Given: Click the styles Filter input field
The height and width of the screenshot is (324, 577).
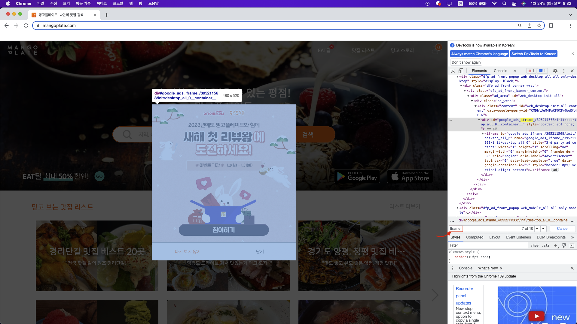Looking at the screenshot, I should coord(487,245).
